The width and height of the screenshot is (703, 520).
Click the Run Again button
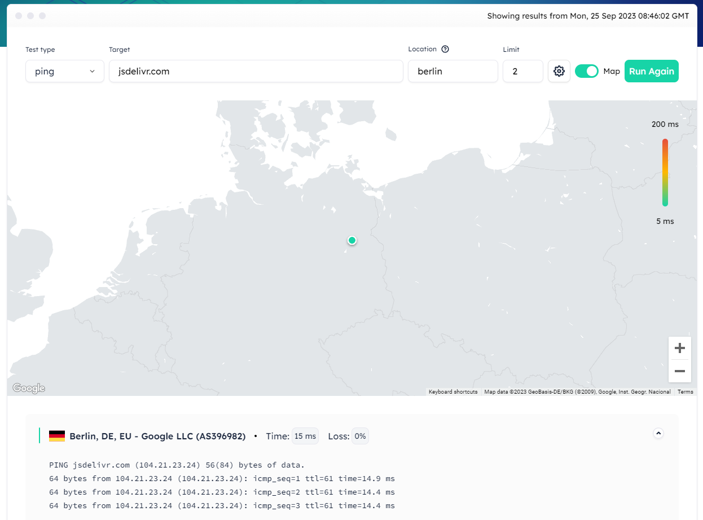click(651, 71)
